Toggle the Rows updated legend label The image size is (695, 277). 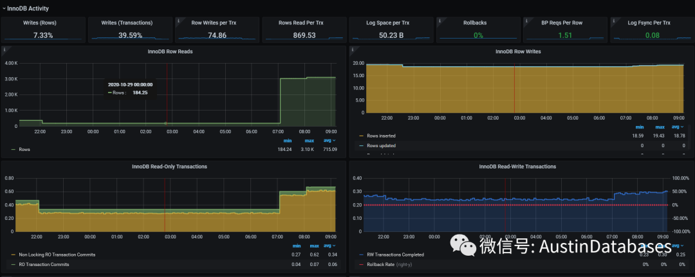[x=381, y=146]
